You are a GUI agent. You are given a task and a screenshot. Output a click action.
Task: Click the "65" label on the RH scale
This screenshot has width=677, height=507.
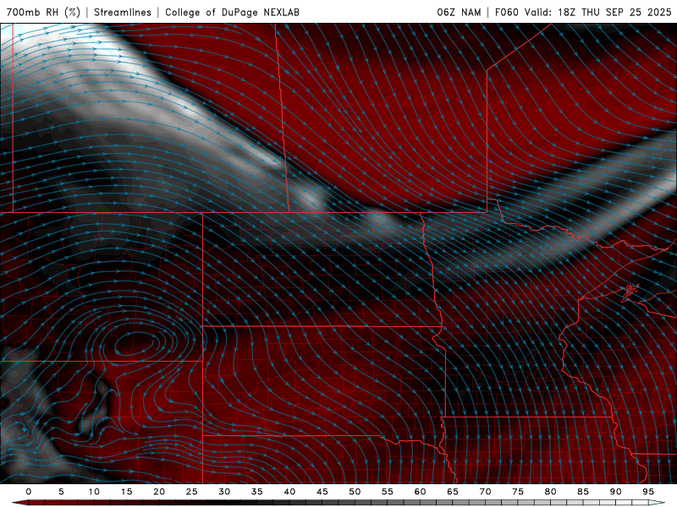click(x=453, y=492)
